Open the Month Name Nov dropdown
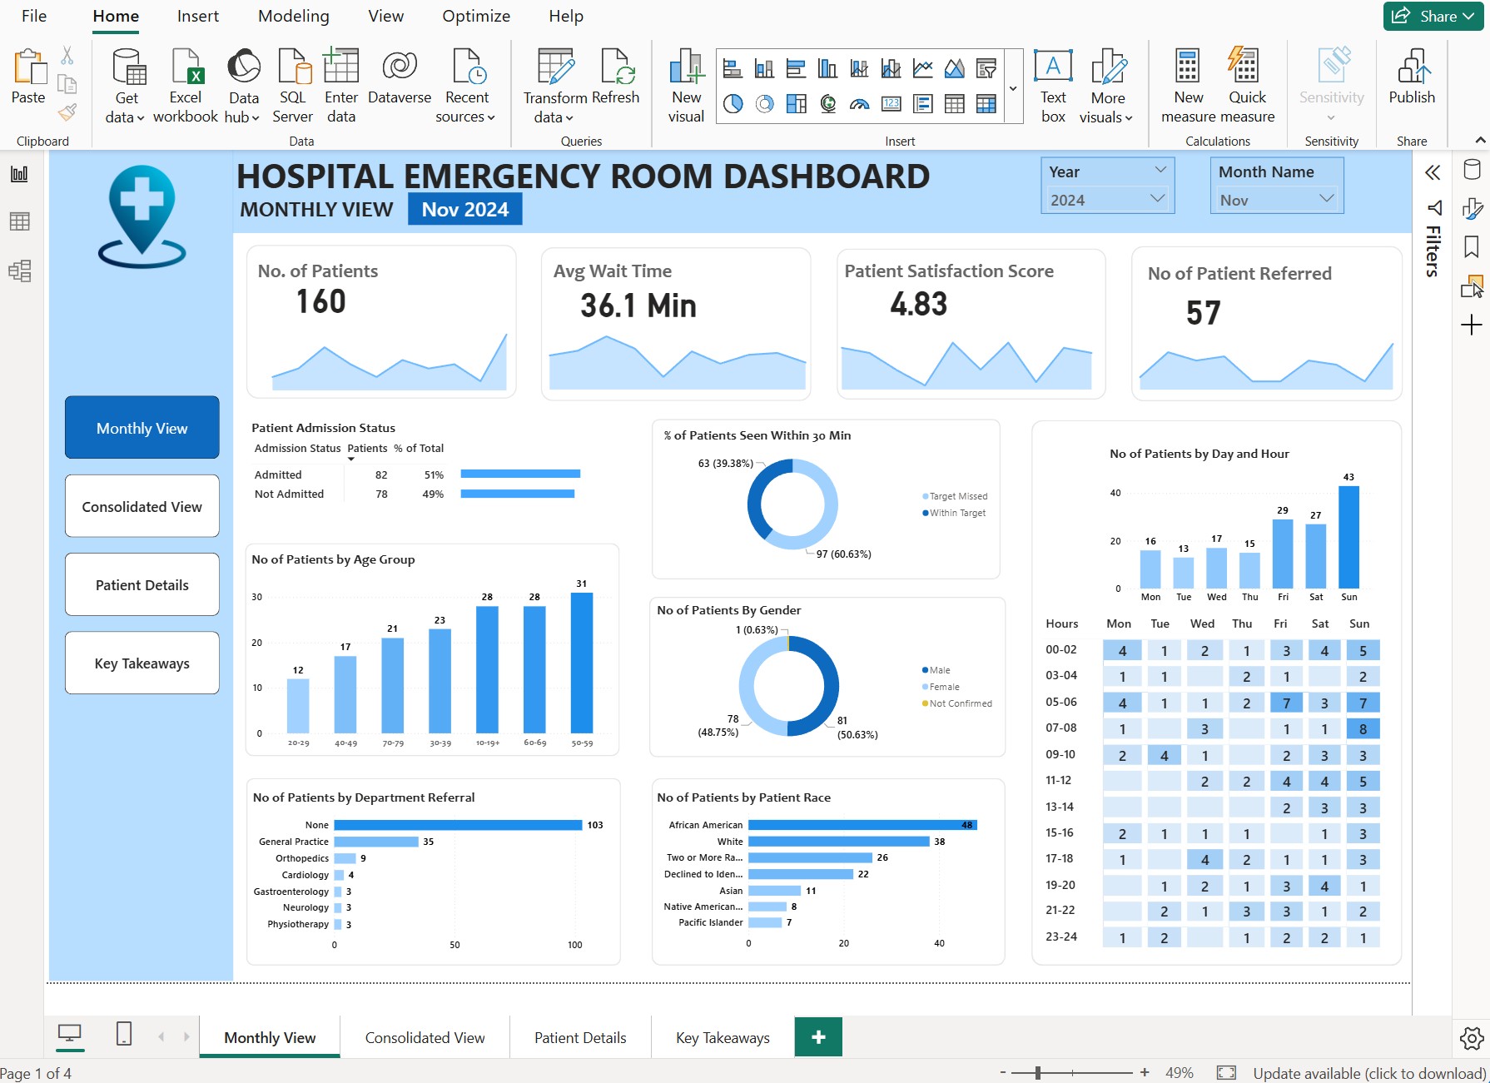The width and height of the screenshot is (1490, 1083). pyautogui.click(x=1326, y=199)
